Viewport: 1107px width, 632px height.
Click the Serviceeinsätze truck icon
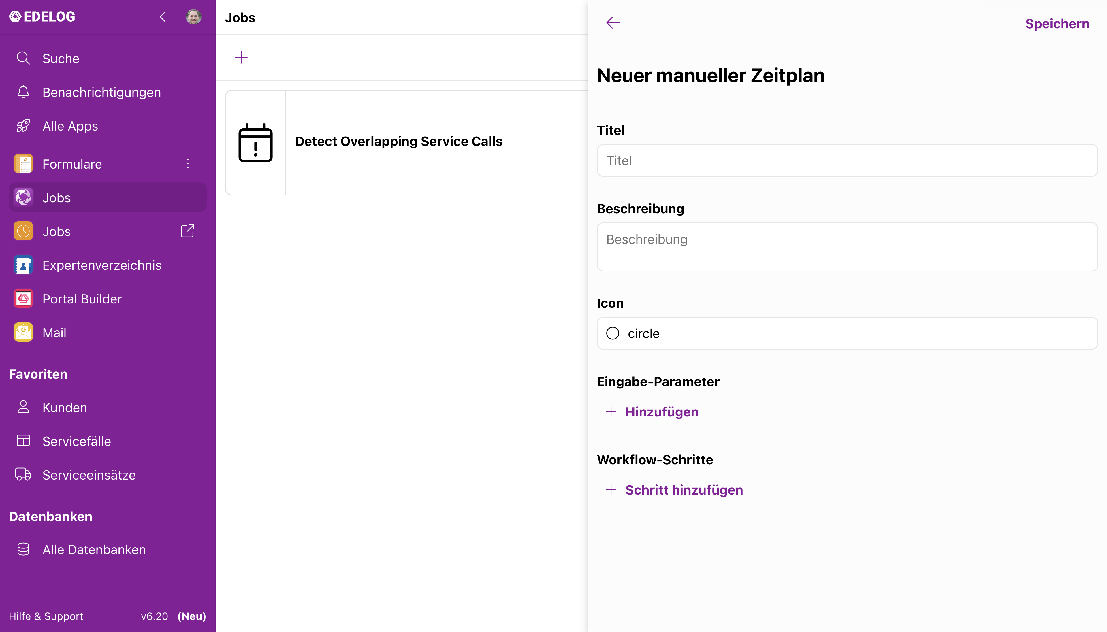(23, 474)
